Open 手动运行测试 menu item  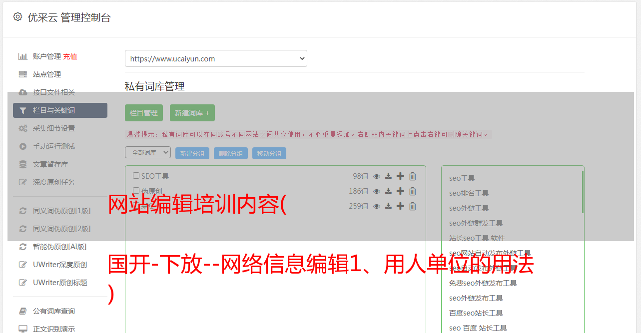tap(54, 146)
